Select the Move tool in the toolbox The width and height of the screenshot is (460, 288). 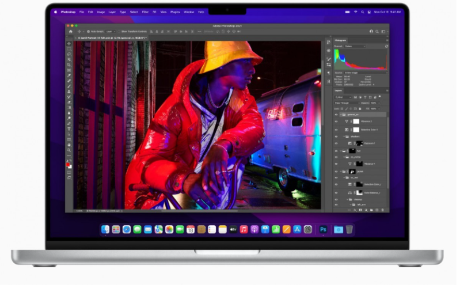point(69,43)
